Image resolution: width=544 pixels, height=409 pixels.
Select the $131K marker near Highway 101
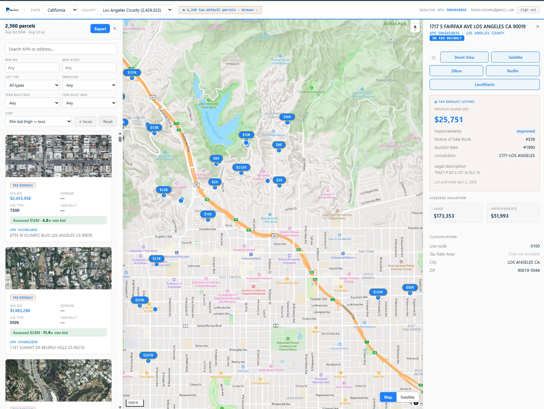tap(132, 72)
